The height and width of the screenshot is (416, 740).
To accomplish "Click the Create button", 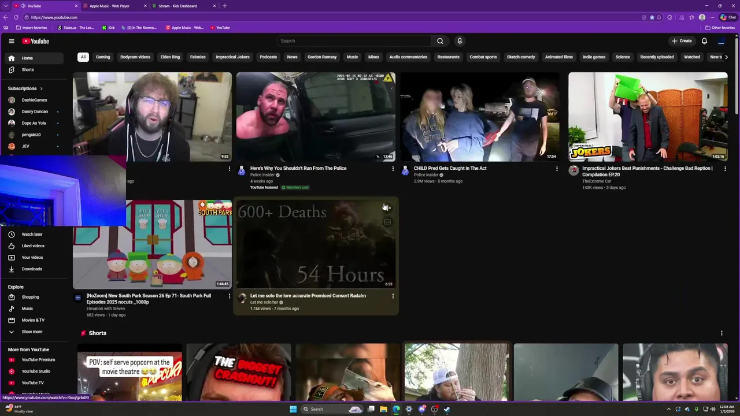I will click(x=682, y=41).
